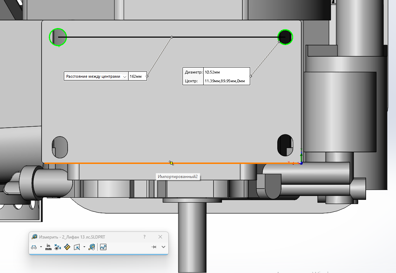Click the Диаметр 10.52мм callout value
Viewport: 396px width, 273px height.
pyautogui.click(x=212, y=72)
